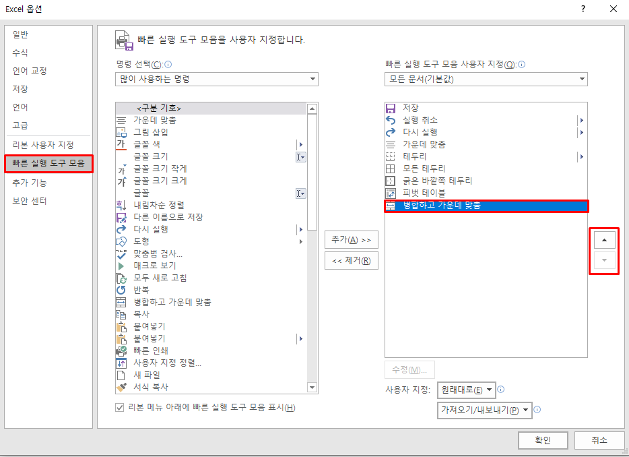Choose the 글꼴 색 command icon

[121, 144]
